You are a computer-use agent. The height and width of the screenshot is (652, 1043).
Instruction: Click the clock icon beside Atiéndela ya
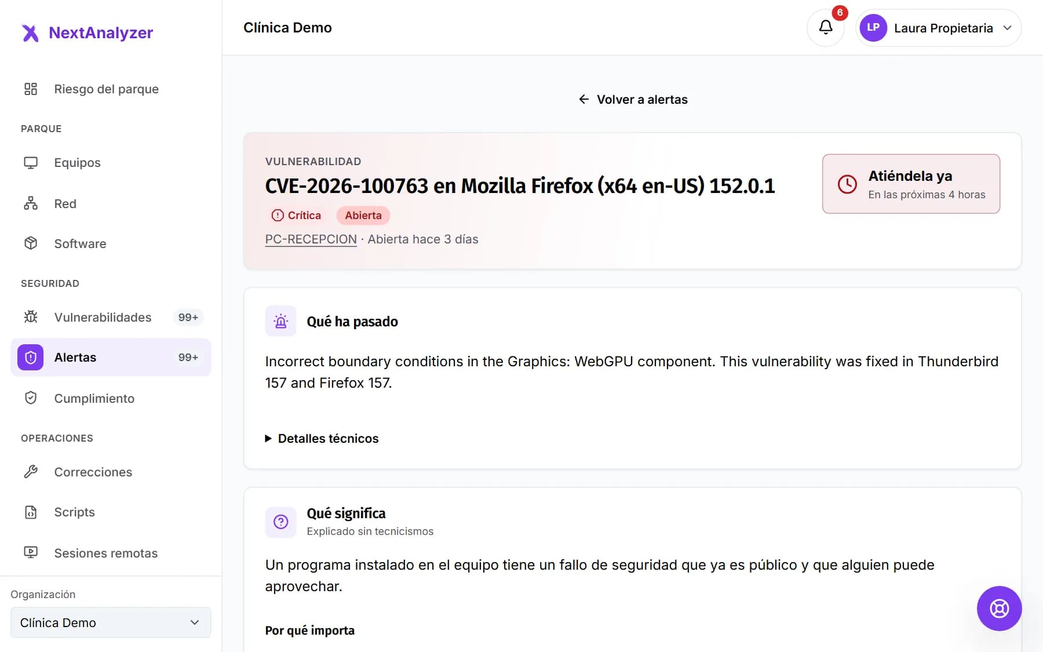tap(847, 184)
